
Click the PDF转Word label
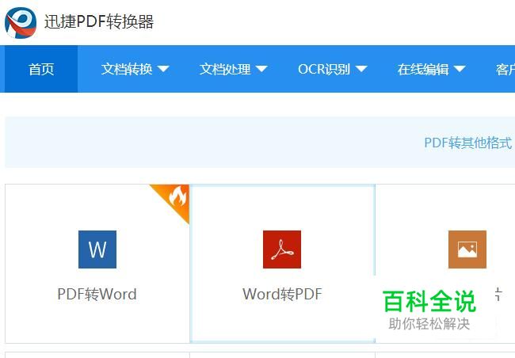pyautogui.click(x=97, y=294)
